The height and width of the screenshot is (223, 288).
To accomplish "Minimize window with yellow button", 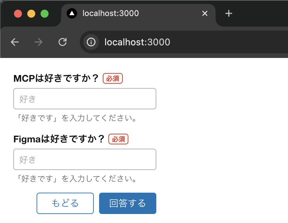I will click(x=31, y=14).
